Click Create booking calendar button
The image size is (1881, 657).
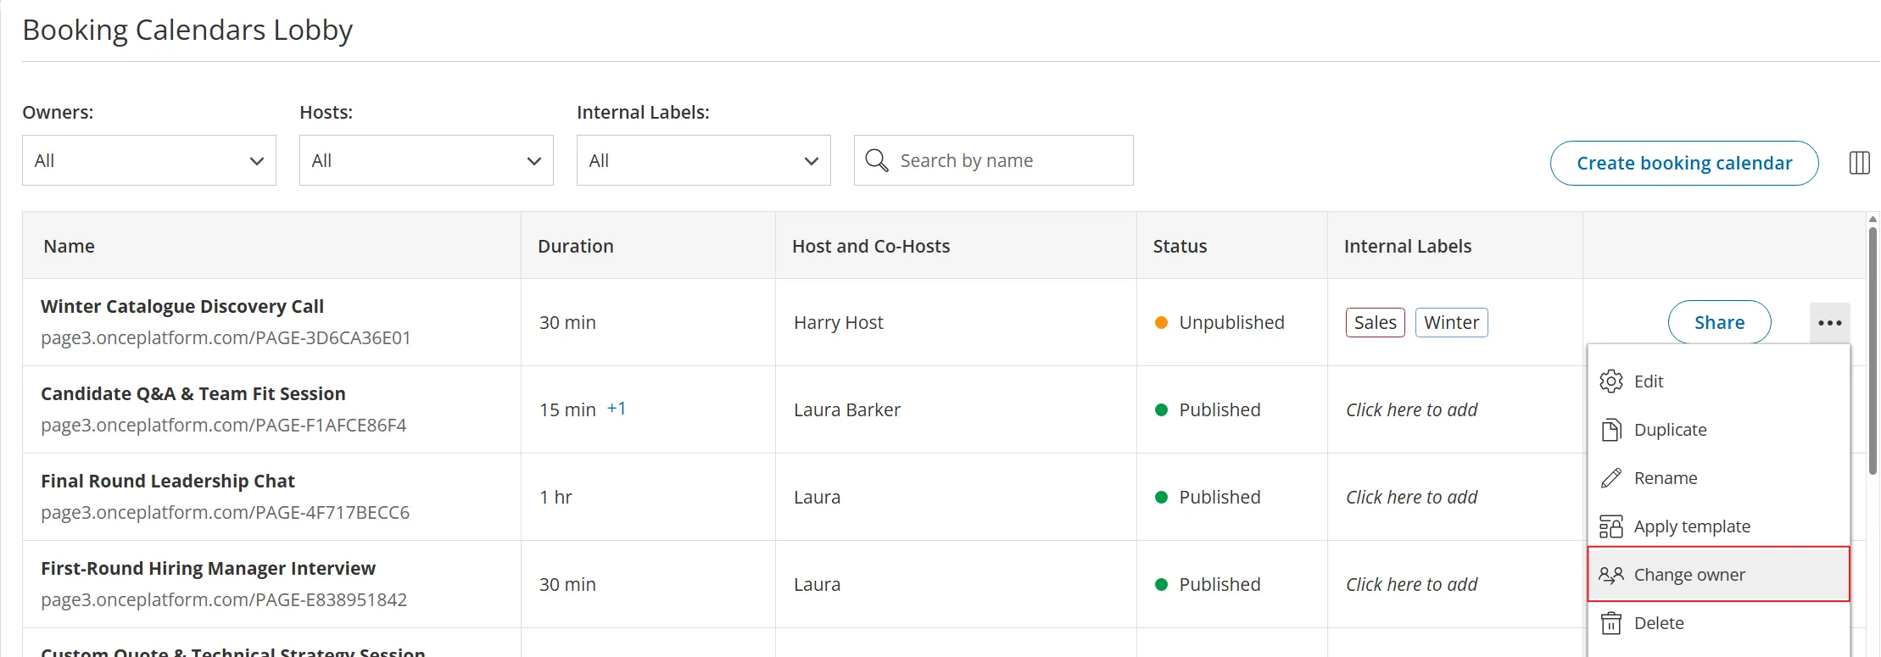click(1684, 163)
